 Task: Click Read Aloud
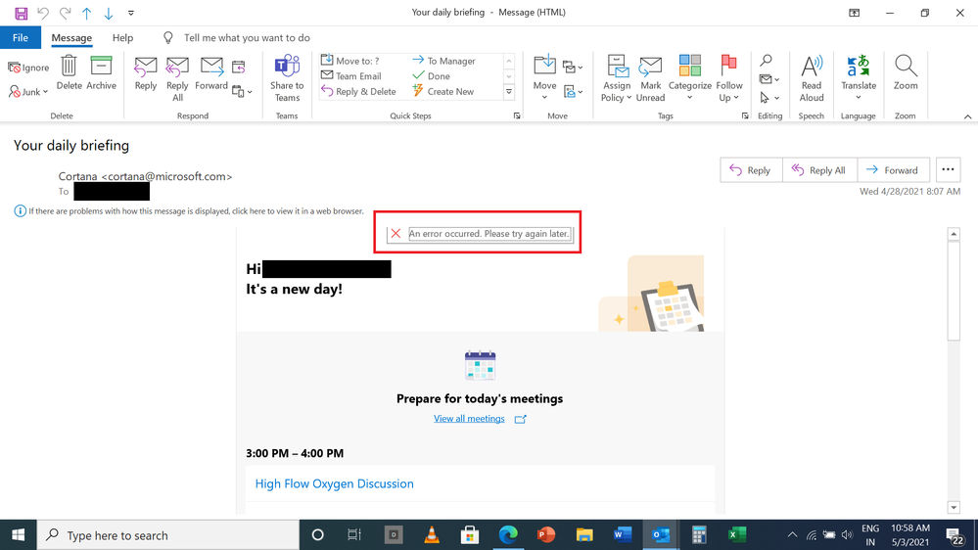click(x=812, y=78)
